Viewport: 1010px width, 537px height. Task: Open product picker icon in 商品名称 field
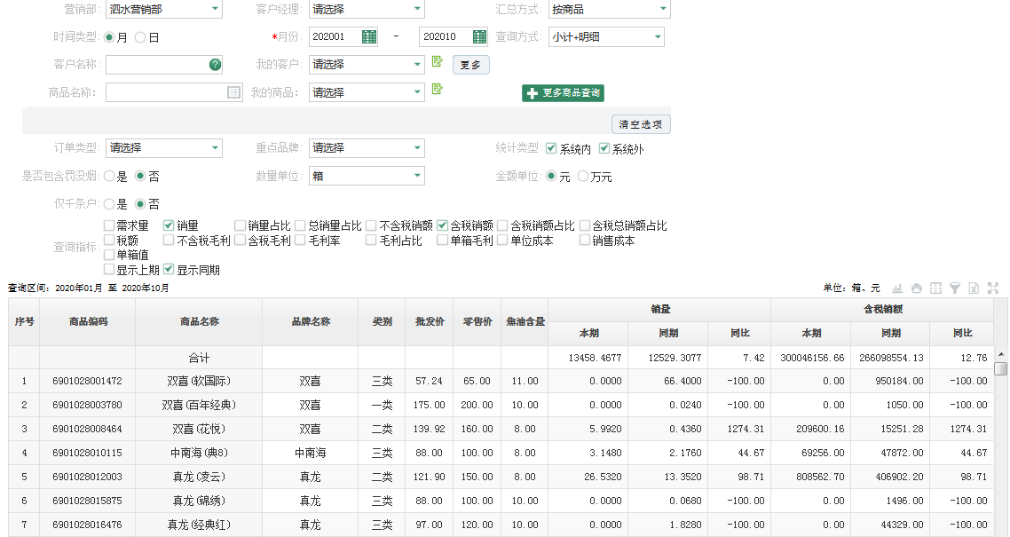coord(233,92)
